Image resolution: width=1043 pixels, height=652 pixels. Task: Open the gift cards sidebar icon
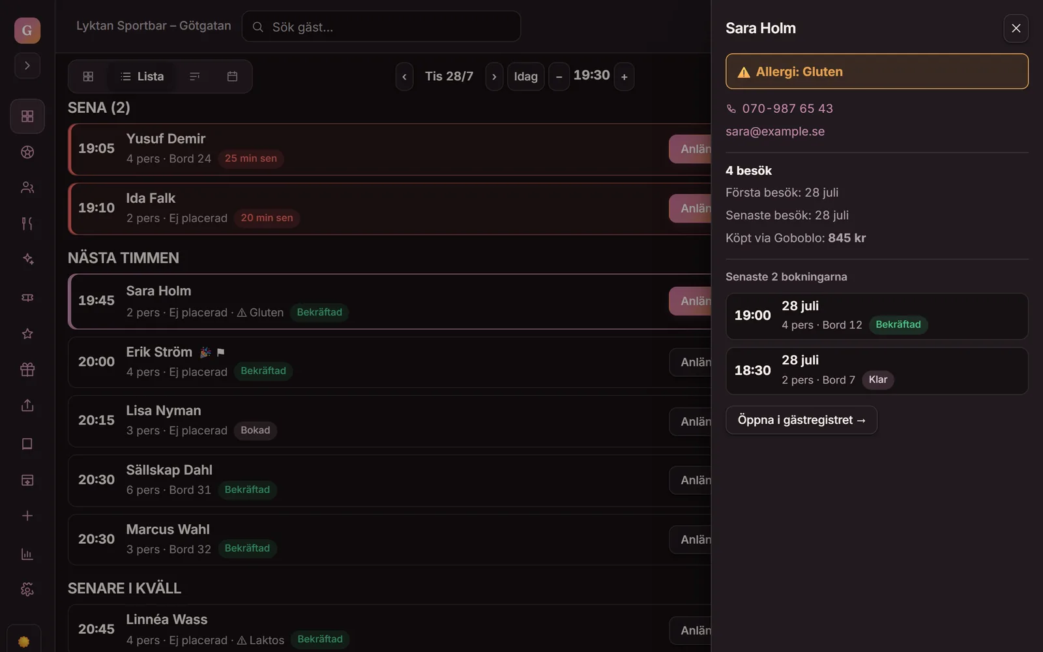[27, 370]
